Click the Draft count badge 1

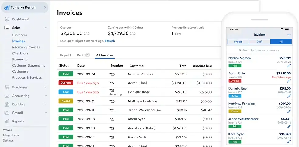pyautogui.click(x=88, y=55)
